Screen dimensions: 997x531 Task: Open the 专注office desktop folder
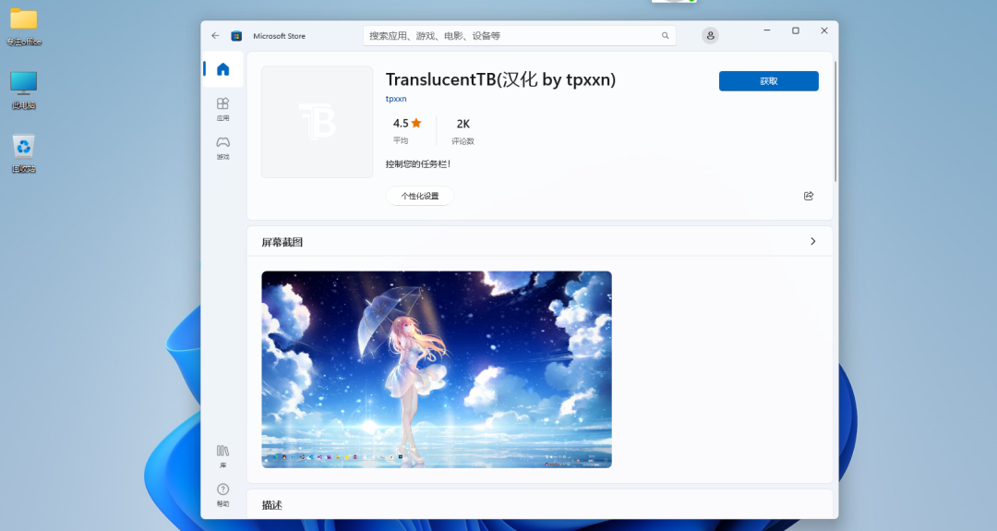click(23, 27)
